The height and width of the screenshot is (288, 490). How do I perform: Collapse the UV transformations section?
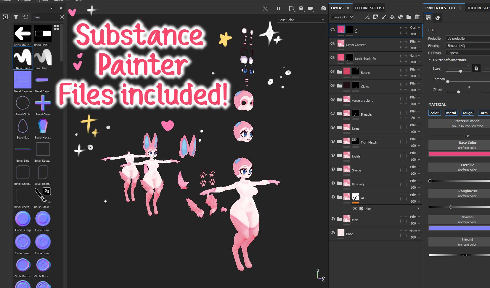coord(430,60)
